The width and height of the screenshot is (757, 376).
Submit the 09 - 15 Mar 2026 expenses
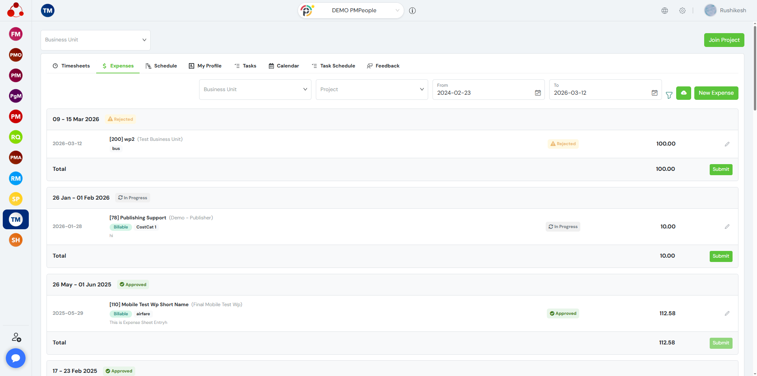point(721,169)
